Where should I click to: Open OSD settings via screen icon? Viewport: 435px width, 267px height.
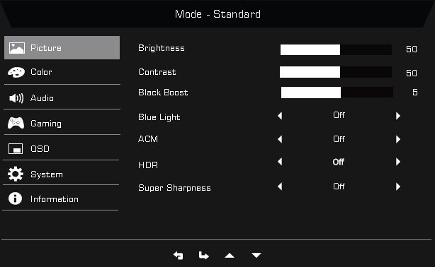[16, 148]
